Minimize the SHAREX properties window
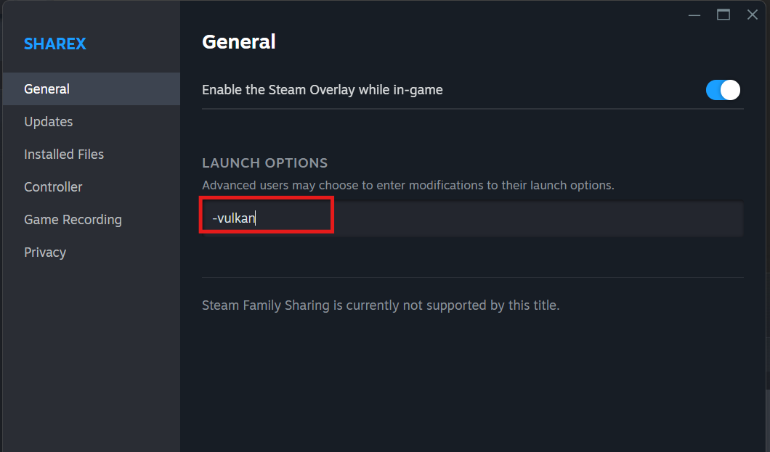Screen dimensions: 770x452 tap(694, 15)
